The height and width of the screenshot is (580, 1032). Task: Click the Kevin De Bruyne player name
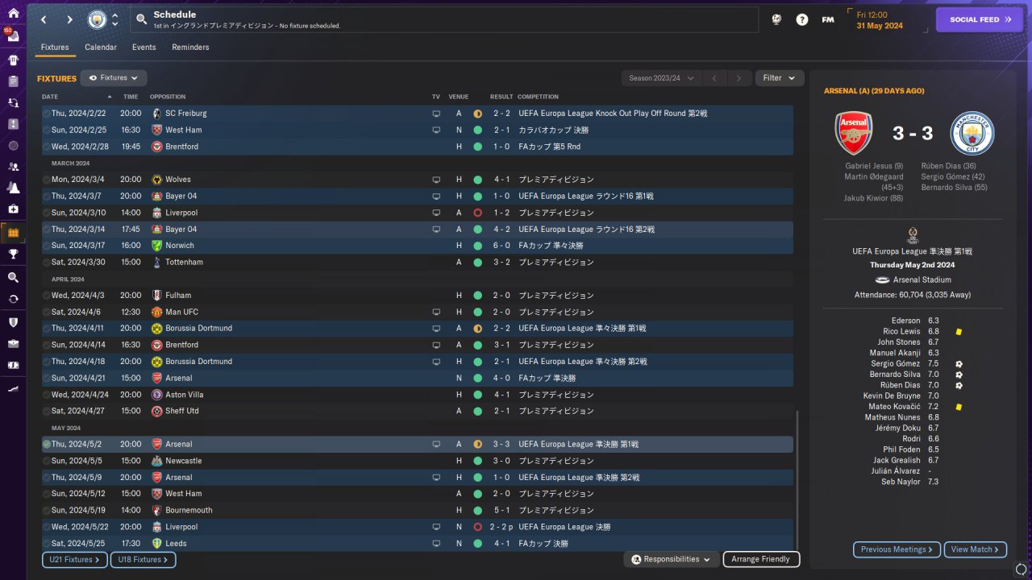coord(892,396)
